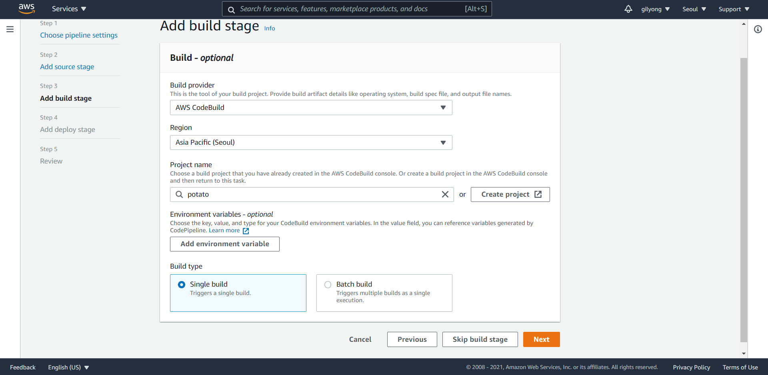
Task: Open the Terms of Use link
Action: (x=740, y=367)
